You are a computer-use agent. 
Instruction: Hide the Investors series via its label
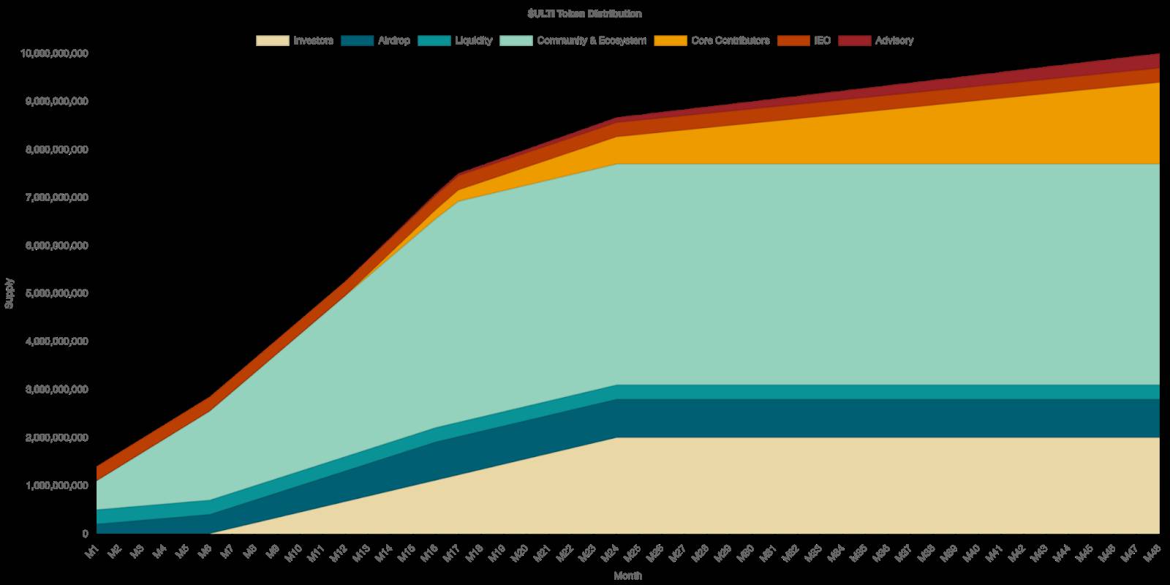(x=313, y=41)
